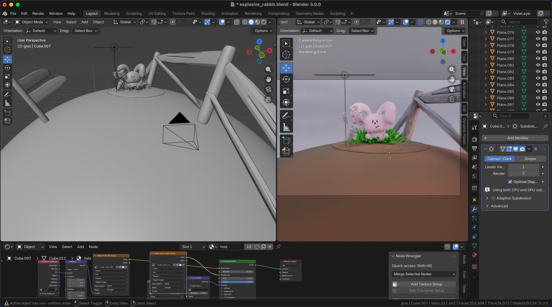Switch to the Sculpting workspace tab

click(x=134, y=13)
